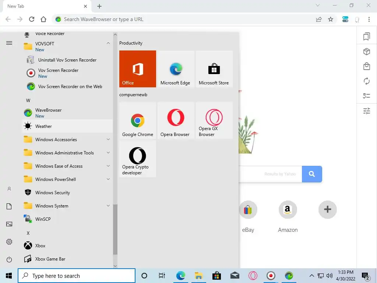This screenshot has height=283, width=377.
Task: Open the checklist icon in browser sidebar
Action: [366, 96]
